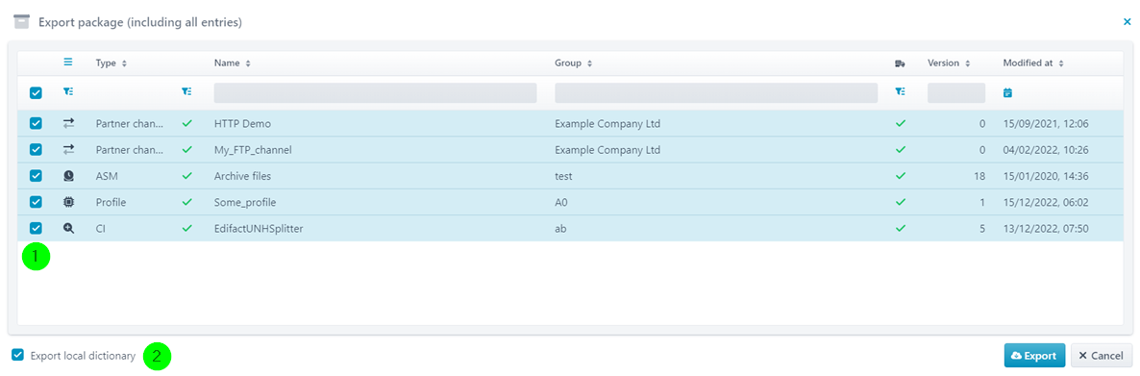Open the filter icon under the truck column

[900, 92]
